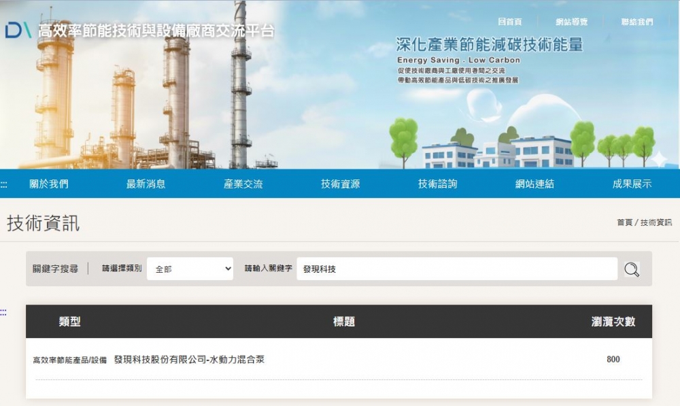Select the 最新消息 menu item
680x406 pixels.
click(x=146, y=184)
